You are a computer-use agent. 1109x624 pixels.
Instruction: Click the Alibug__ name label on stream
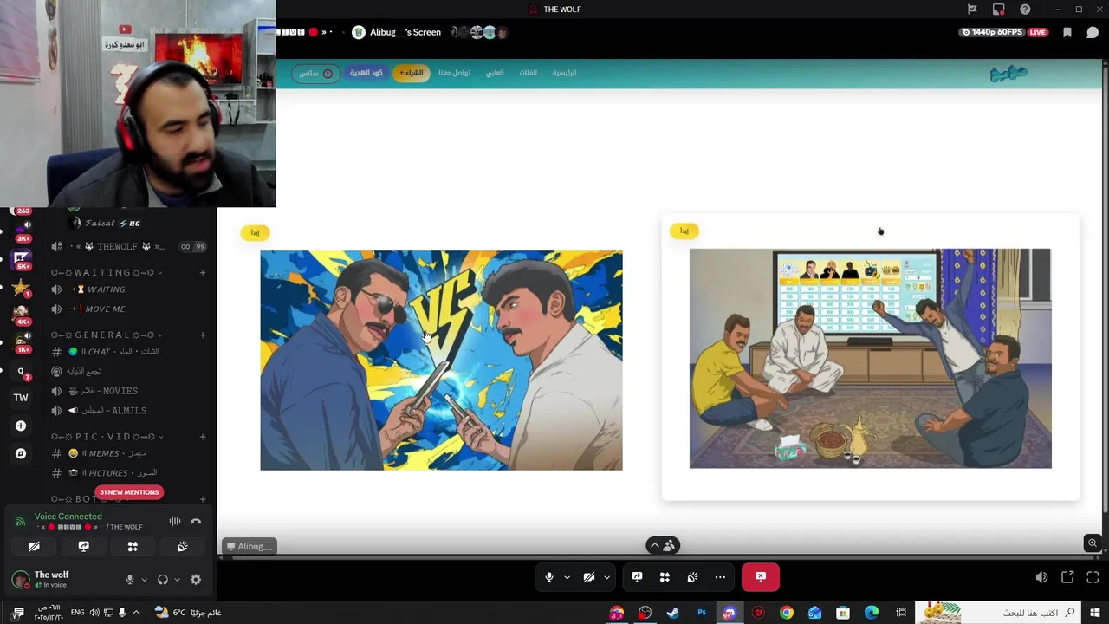(250, 546)
